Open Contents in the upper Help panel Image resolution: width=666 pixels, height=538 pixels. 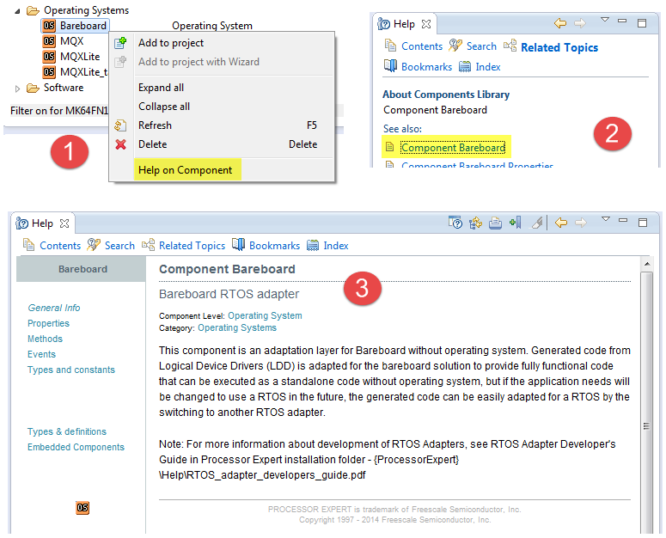point(422,46)
